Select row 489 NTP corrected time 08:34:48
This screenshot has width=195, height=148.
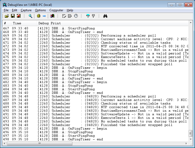pyautogui.click(x=95, y=107)
